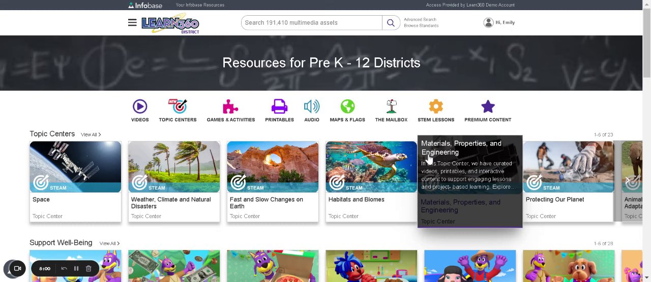Open the hamburger navigation menu

pos(132,22)
